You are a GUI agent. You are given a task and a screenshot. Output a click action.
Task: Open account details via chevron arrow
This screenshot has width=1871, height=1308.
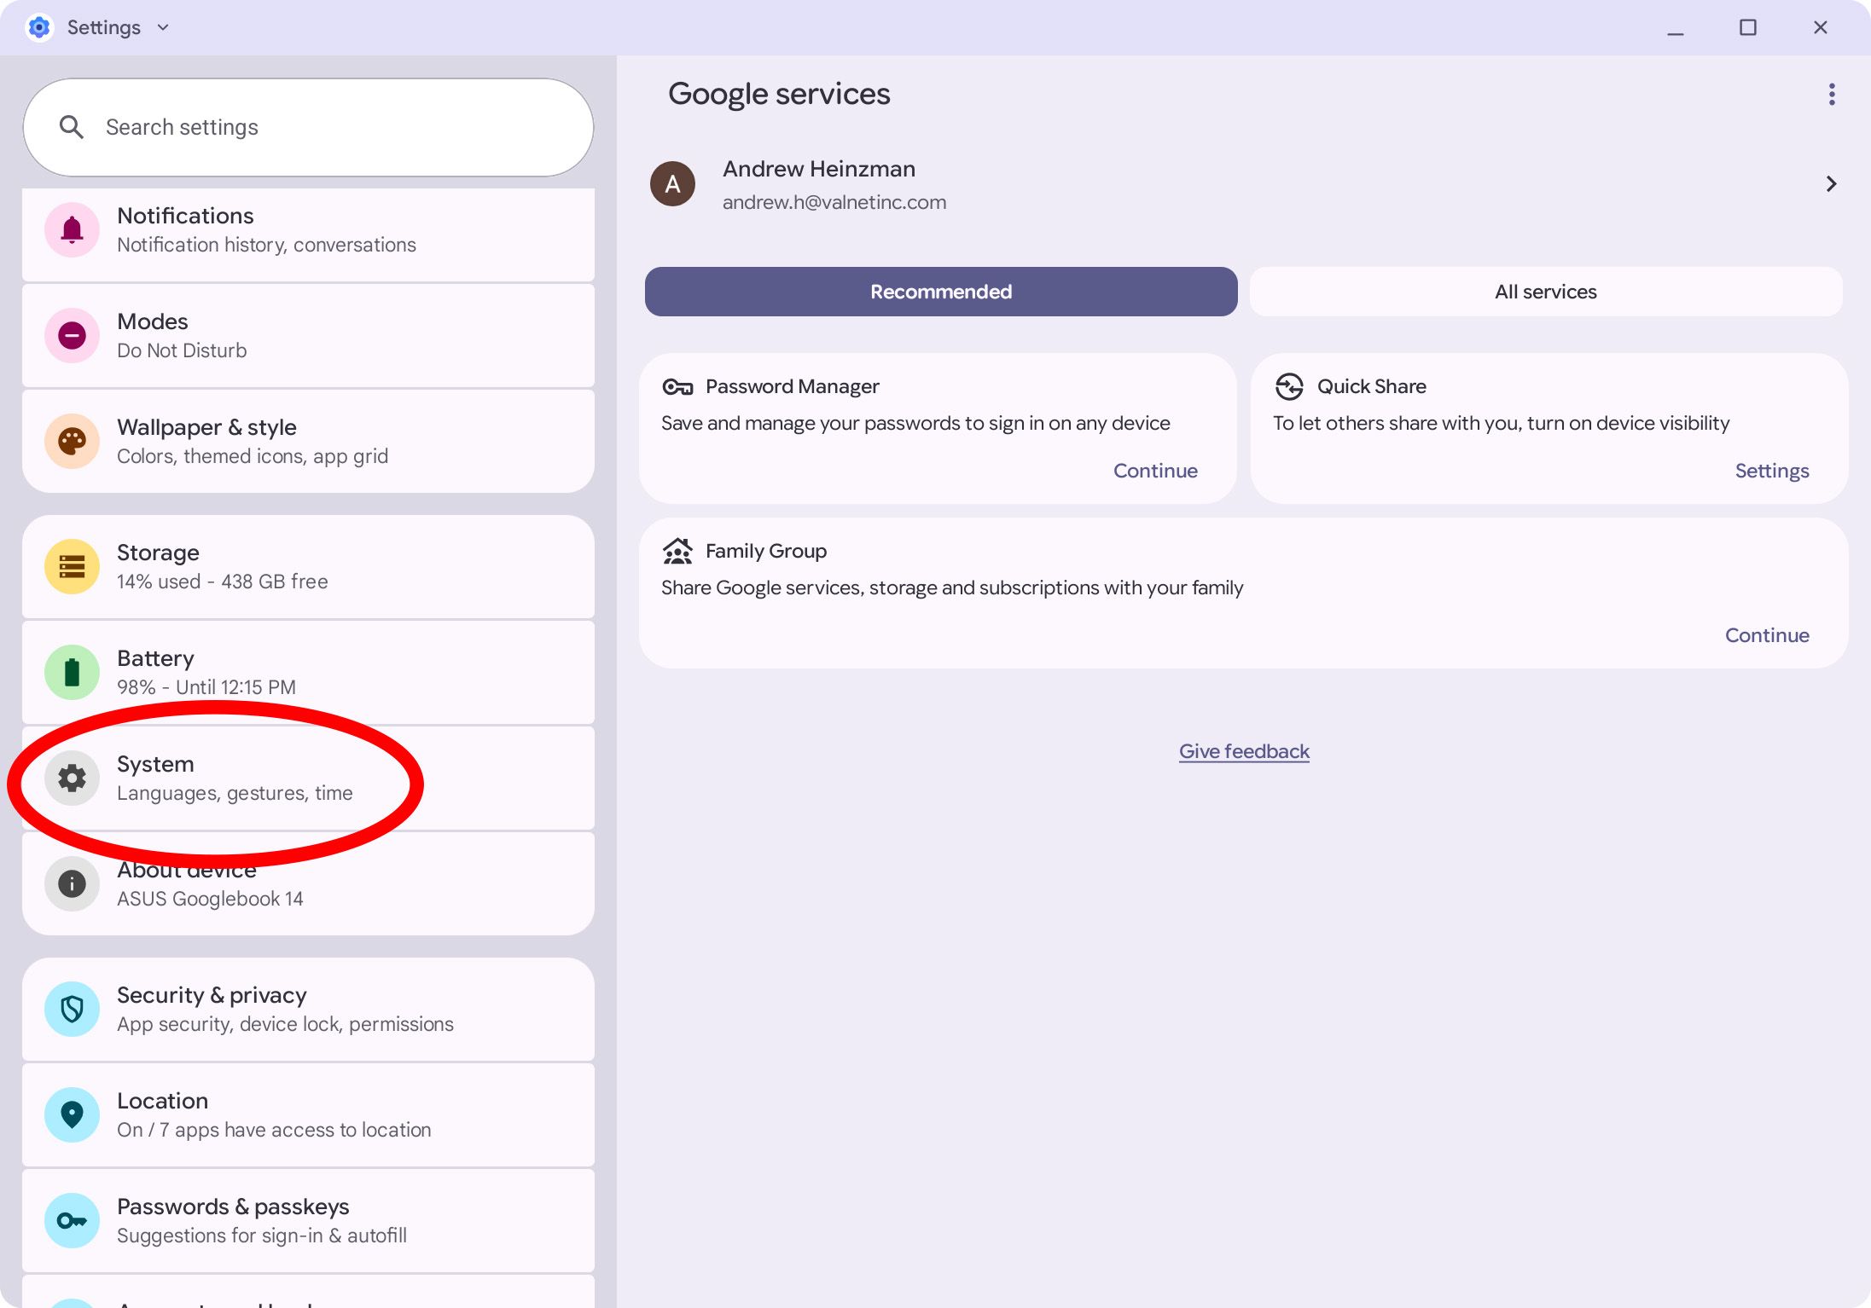[x=1831, y=184]
